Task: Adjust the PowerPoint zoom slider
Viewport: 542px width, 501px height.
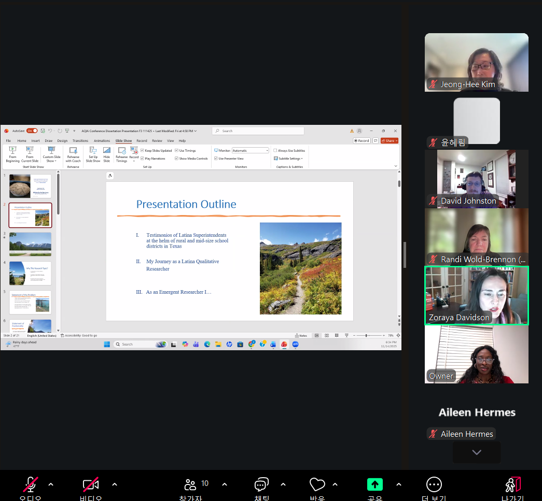Action: (366, 335)
